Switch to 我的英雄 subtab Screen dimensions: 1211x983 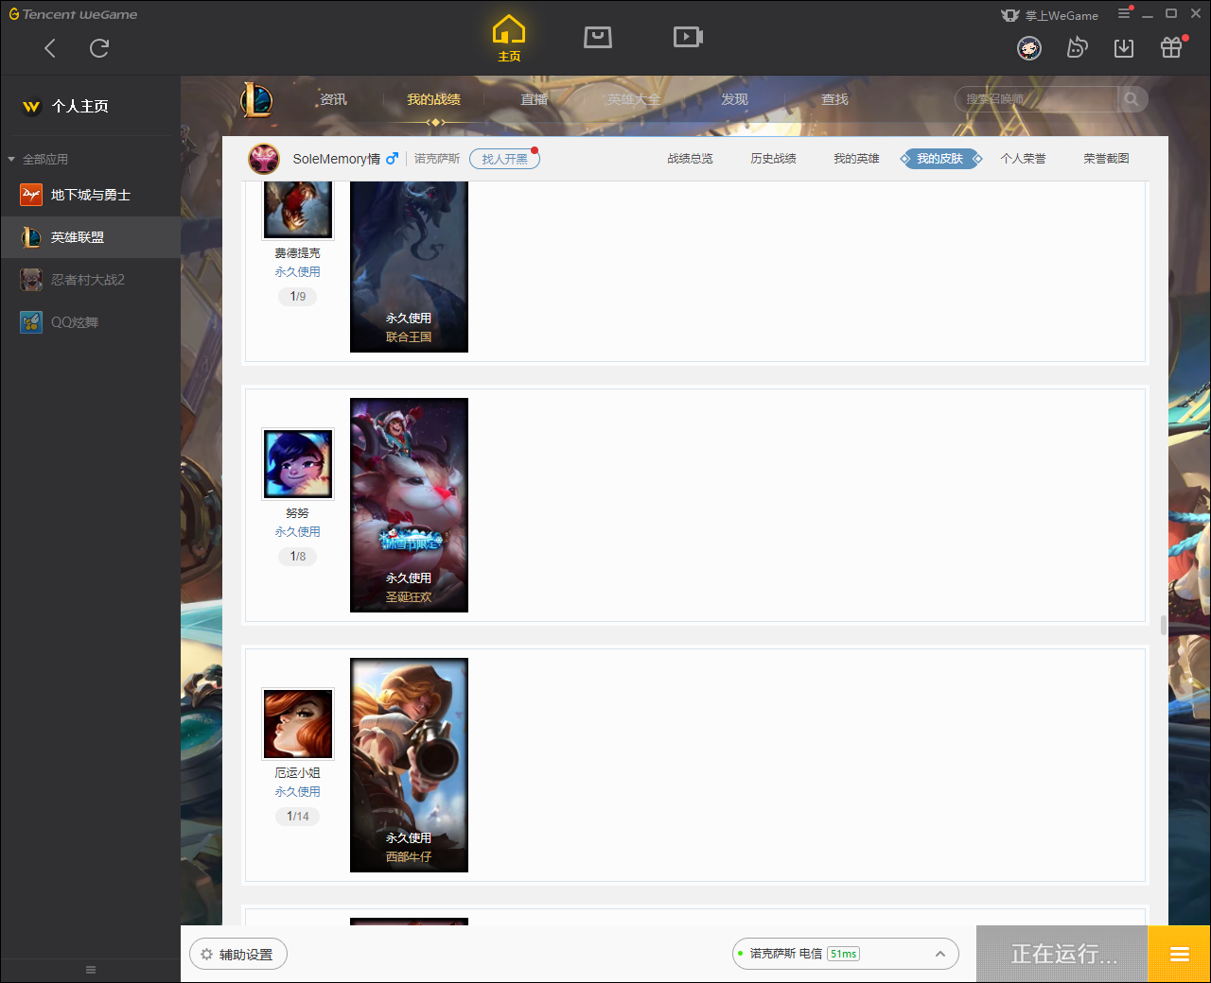pos(856,159)
